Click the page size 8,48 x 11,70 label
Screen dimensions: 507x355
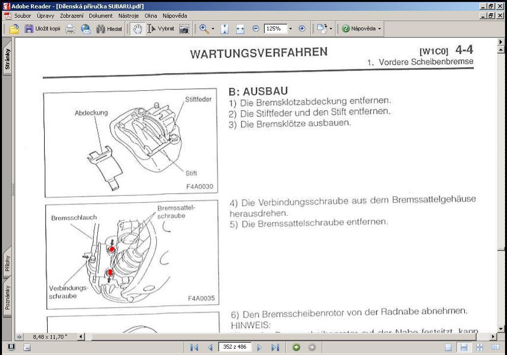point(50,337)
